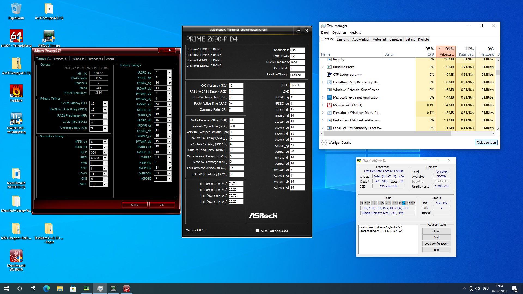Click Mail button in TestMem5
This screenshot has height=294, width=523.
(436, 237)
